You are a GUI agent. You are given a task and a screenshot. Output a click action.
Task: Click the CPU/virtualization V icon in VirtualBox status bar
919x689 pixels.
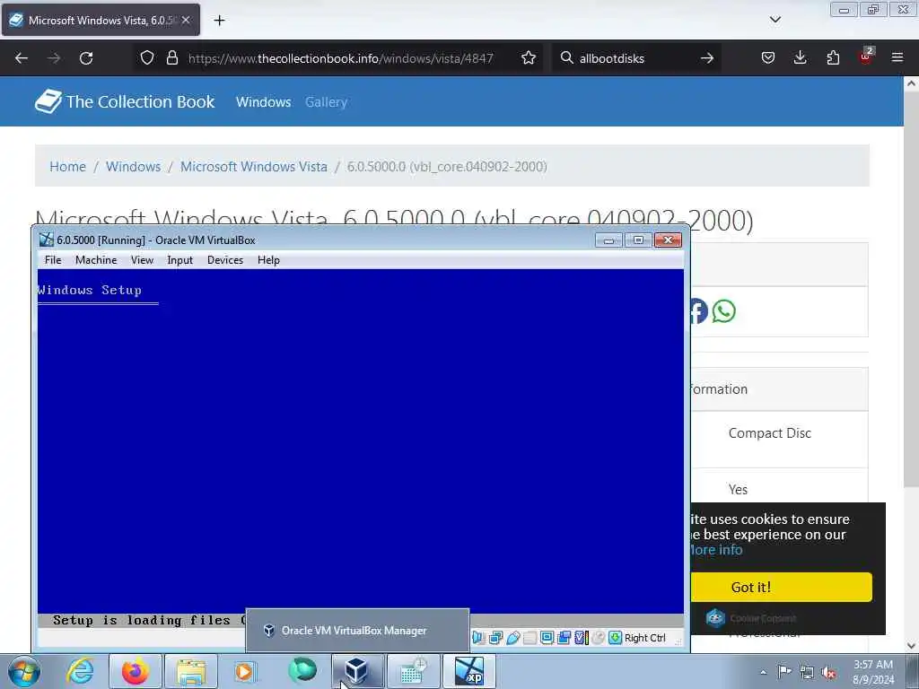click(x=581, y=638)
